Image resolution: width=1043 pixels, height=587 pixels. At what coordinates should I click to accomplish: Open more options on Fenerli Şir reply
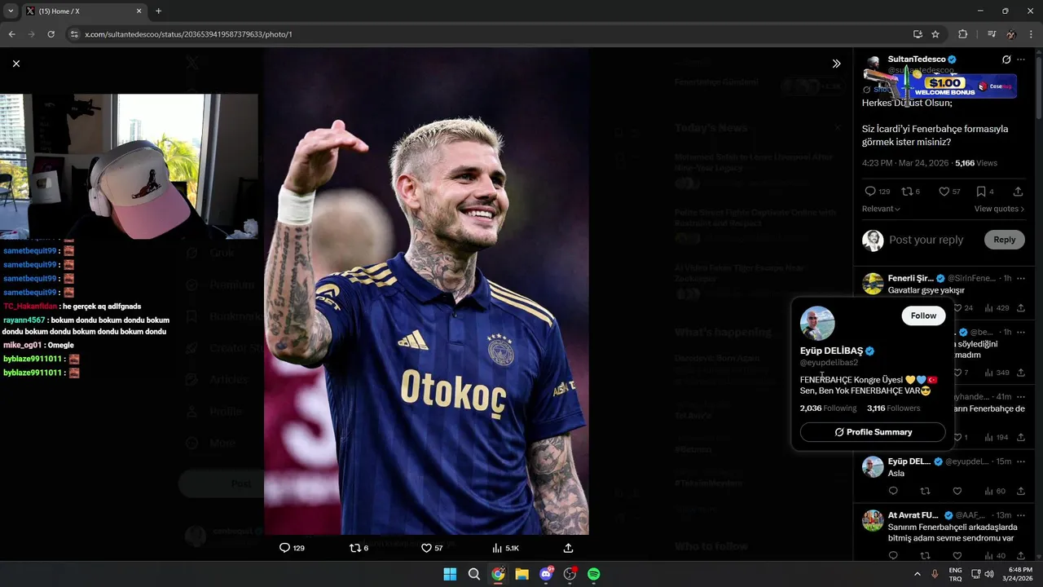coord(1021,278)
